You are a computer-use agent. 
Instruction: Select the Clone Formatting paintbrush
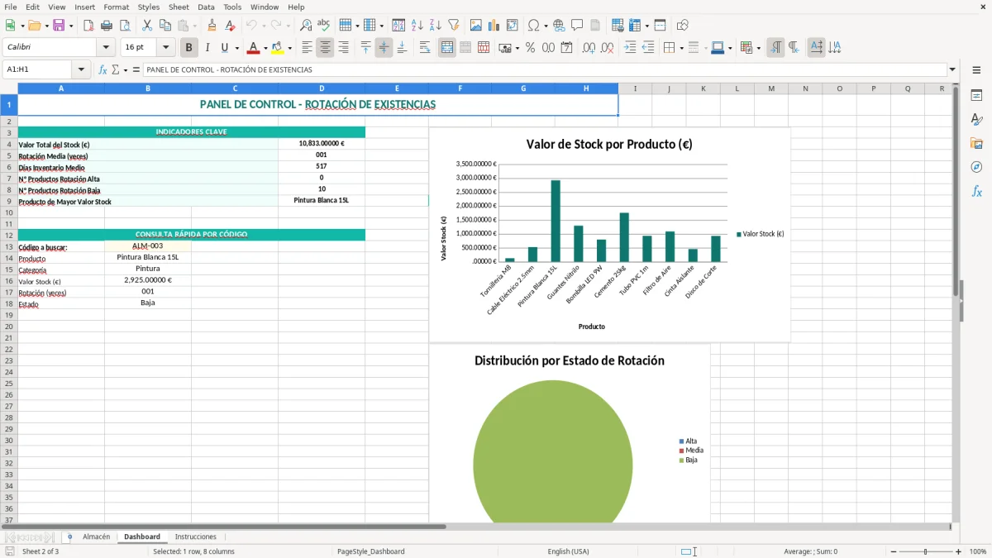tap(212, 26)
